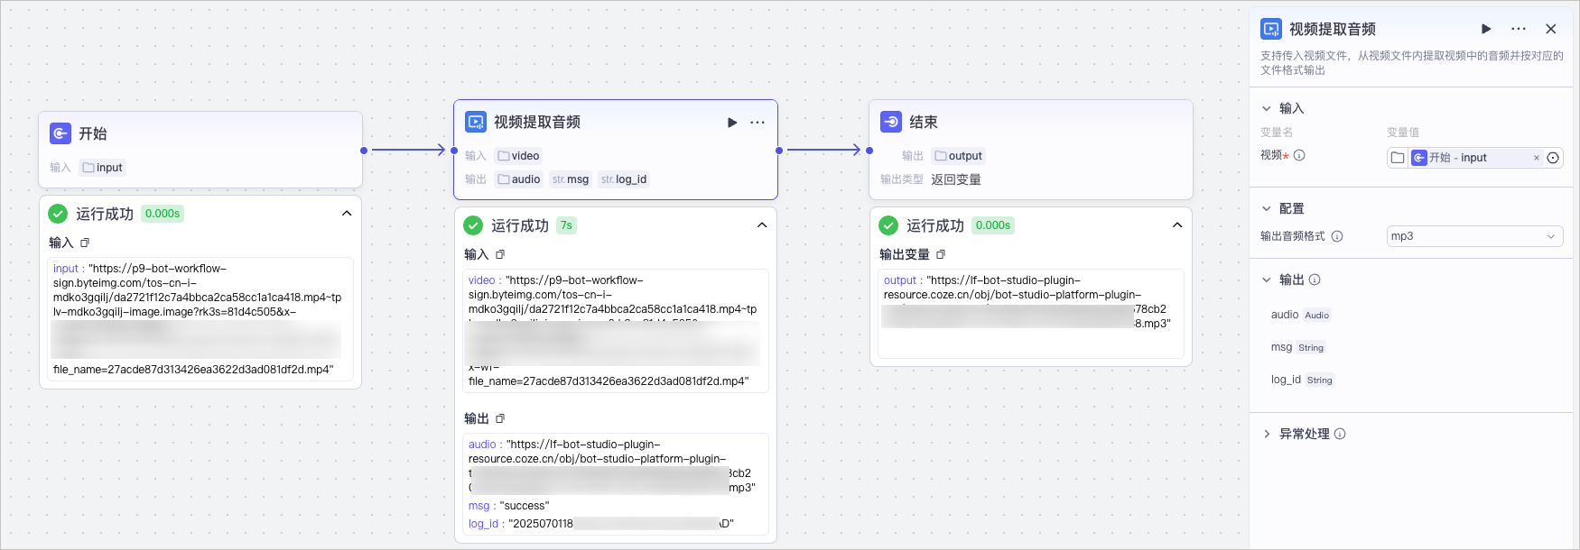Collapse the 结束 node's 运行成功 result panel
The width and height of the screenshot is (1580, 550).
(1177, 225)
